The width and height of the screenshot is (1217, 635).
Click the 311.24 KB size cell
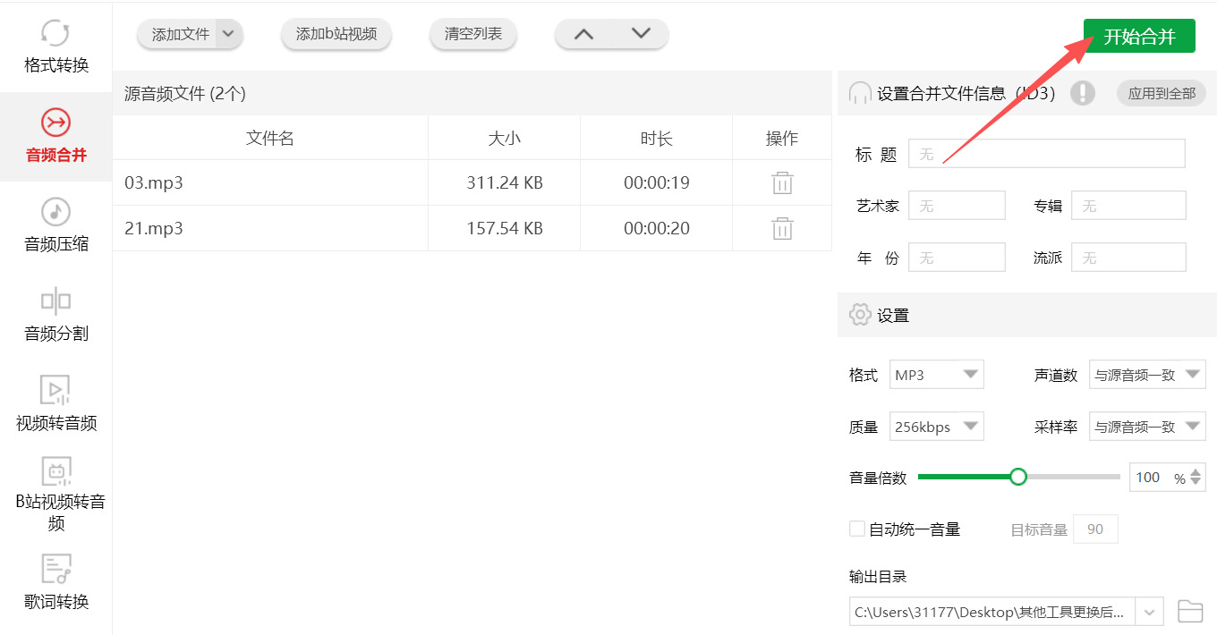(x=504, y=182)
